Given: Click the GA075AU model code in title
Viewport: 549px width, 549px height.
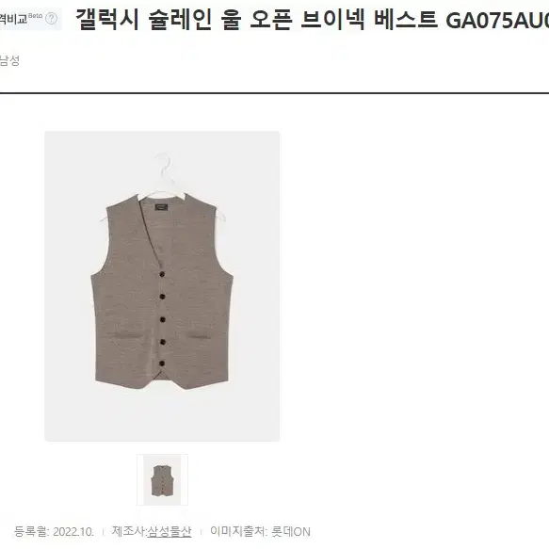Looking at the screenshot, I should tap(497, 21).
